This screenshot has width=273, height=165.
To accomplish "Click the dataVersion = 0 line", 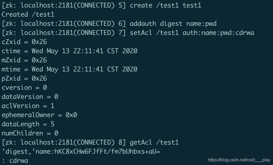I will point(30,97).
